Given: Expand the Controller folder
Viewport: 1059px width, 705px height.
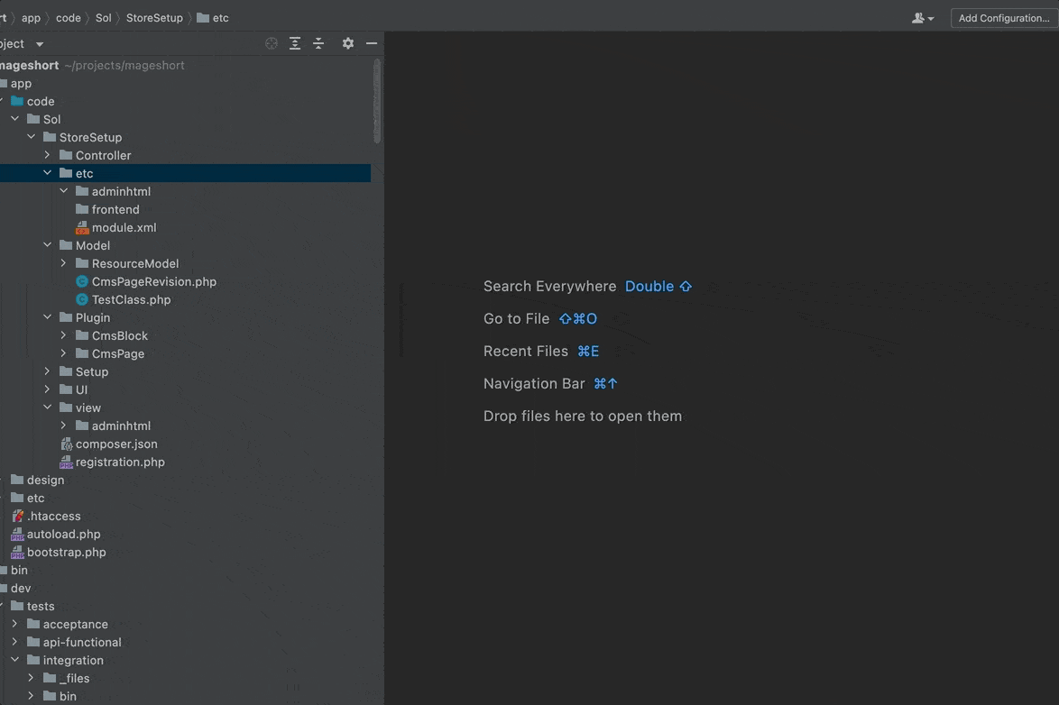Looking at the screenshot, I should coord(48,155).
